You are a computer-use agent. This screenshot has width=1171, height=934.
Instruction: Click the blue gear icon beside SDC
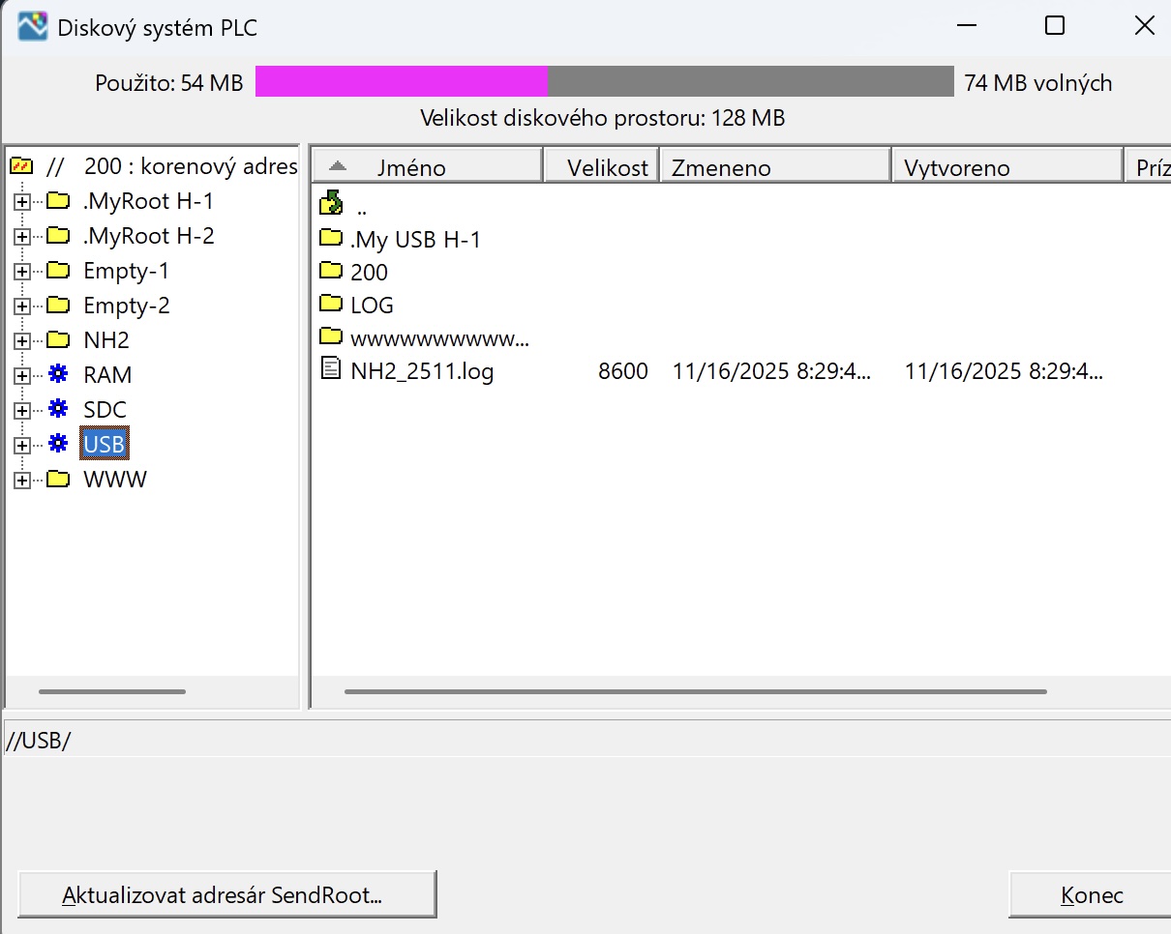58,410
